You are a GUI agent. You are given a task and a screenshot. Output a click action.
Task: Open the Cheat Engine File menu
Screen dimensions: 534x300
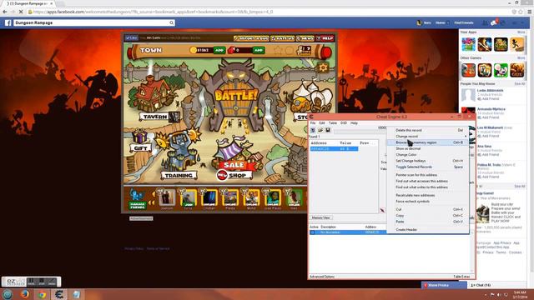point(313,122)
